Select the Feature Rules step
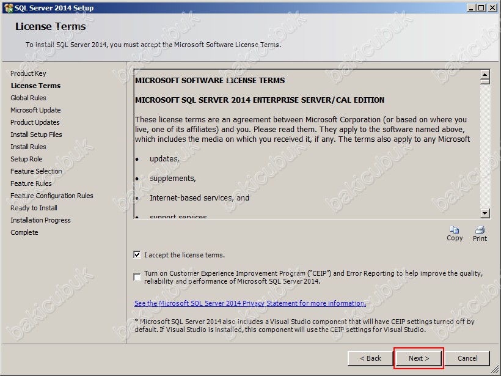The image size is (501, 376). coord(31,183)
